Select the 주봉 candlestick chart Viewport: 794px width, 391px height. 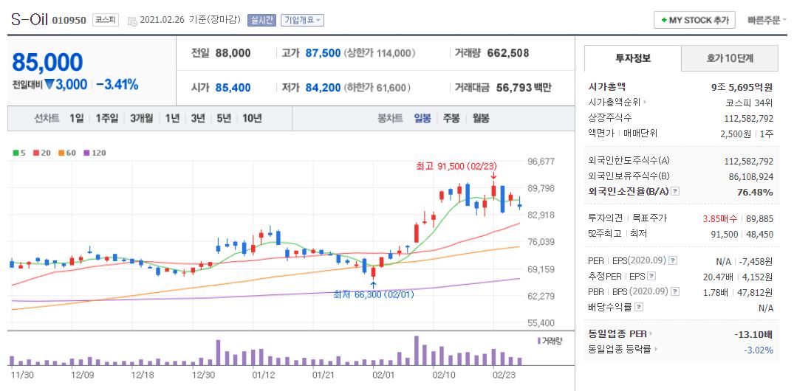pyautogui.click(x=451, y=118)
